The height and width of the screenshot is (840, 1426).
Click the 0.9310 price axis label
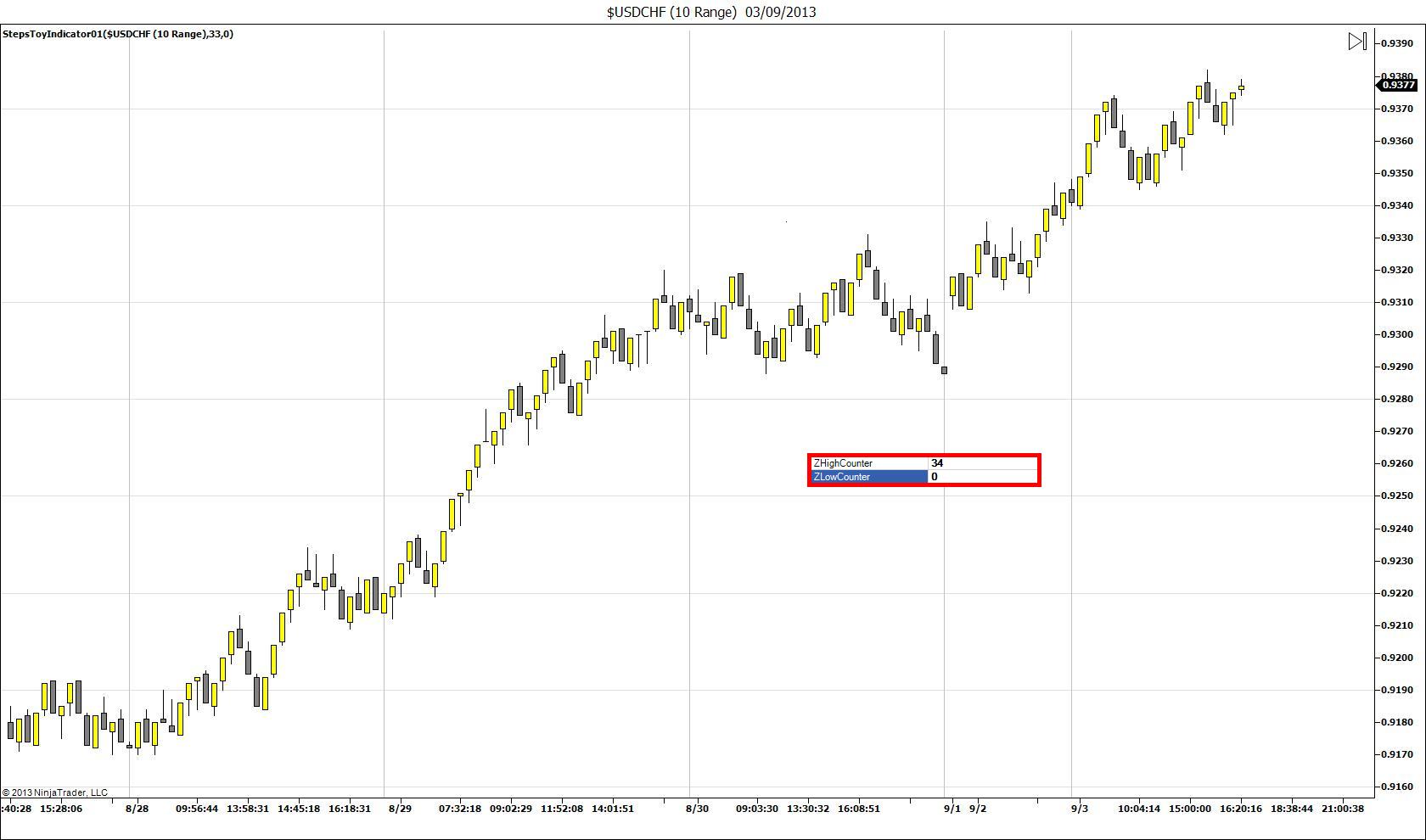pyautogui.click(x=1397, y=302)
